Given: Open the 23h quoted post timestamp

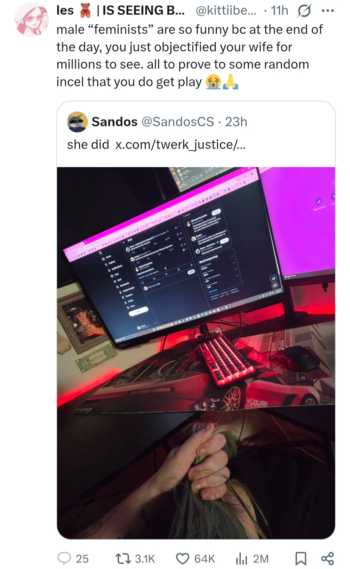Looking at the screenshot, I should pos(236,122).
